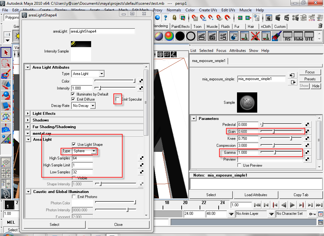Open the Attributes menu in attribute editor

[x=237, y=51]
